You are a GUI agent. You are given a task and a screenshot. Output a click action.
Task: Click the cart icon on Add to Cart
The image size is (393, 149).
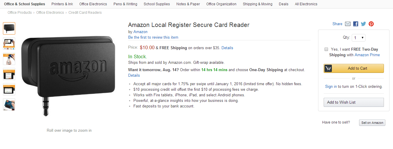(x=328, y=68)
